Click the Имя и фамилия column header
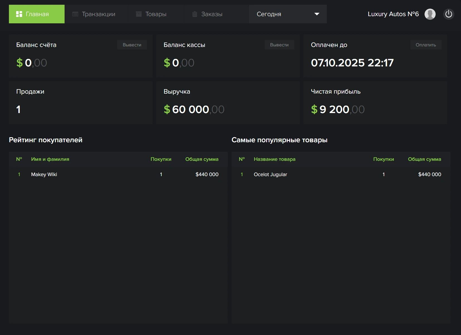 [50, 159]
